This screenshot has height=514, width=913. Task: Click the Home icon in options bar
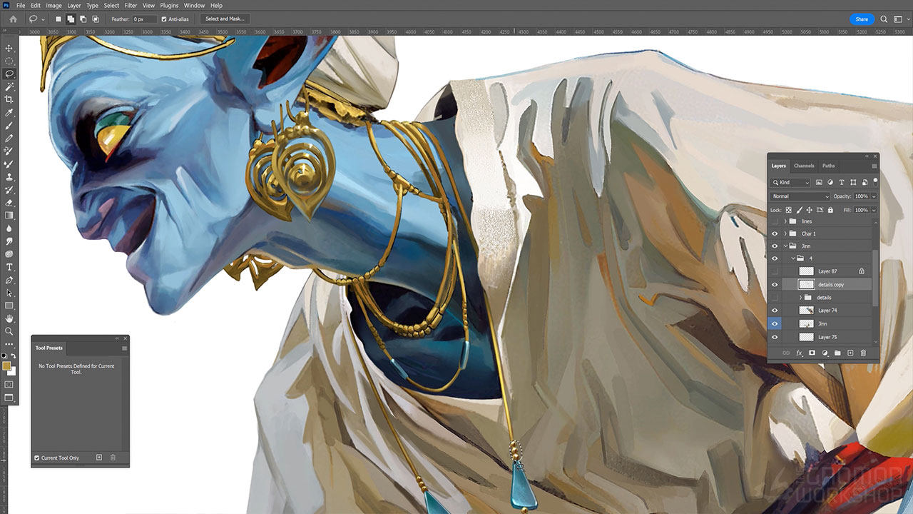[x=13, y=19]
